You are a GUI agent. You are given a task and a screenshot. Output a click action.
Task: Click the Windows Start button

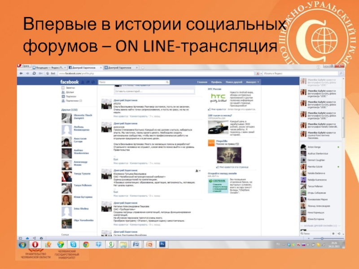coord(22,244)
